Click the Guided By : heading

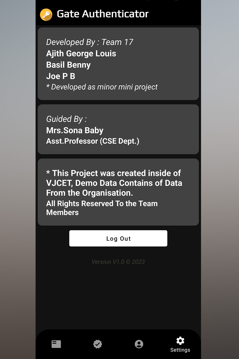[66, 119]
